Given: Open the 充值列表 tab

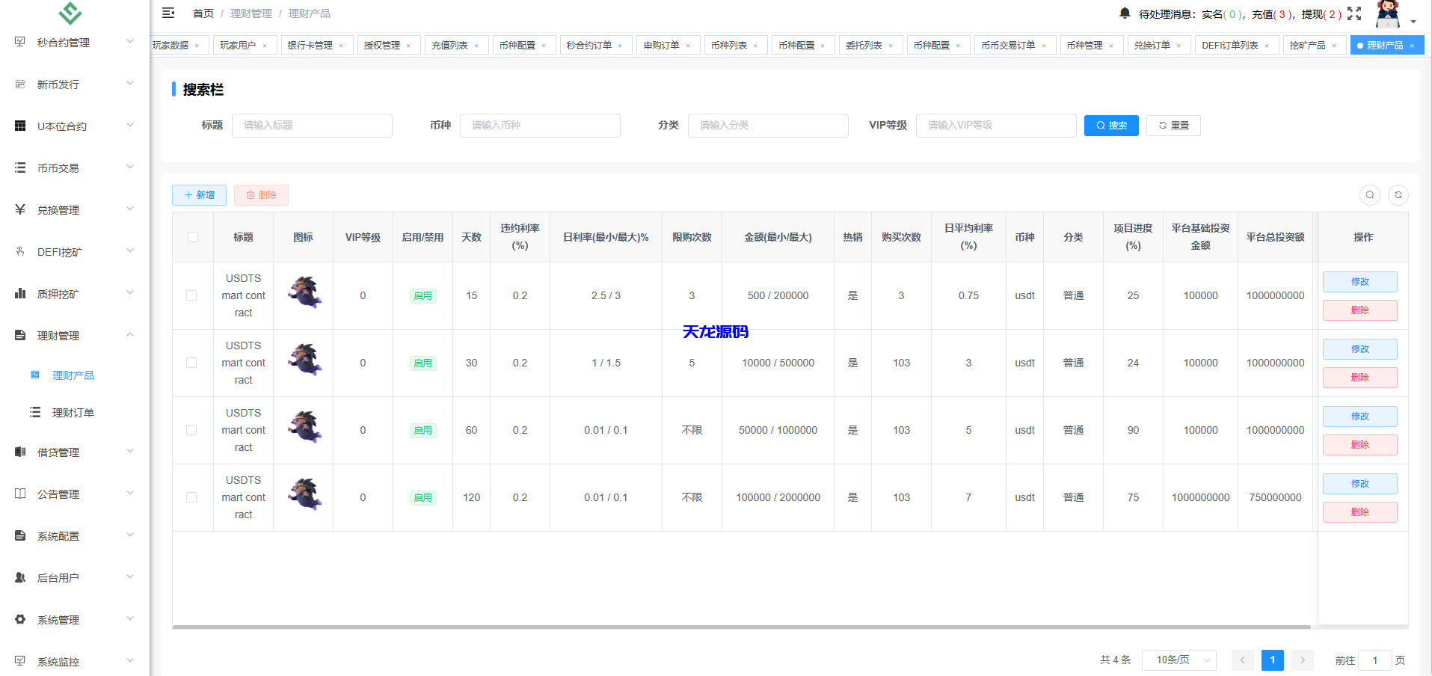Looking at the screenshot, I should 451,45.
